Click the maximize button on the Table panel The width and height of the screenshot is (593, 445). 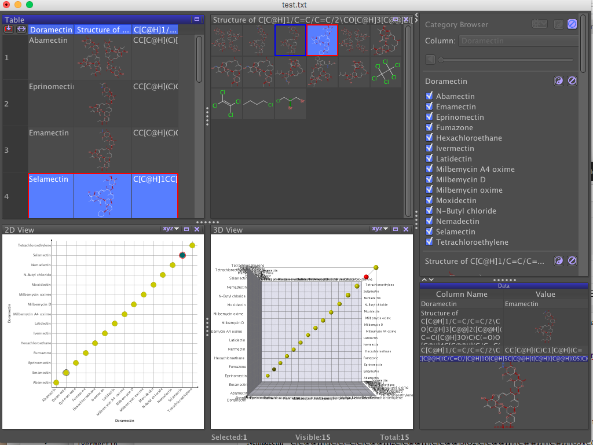coord(196,19)
